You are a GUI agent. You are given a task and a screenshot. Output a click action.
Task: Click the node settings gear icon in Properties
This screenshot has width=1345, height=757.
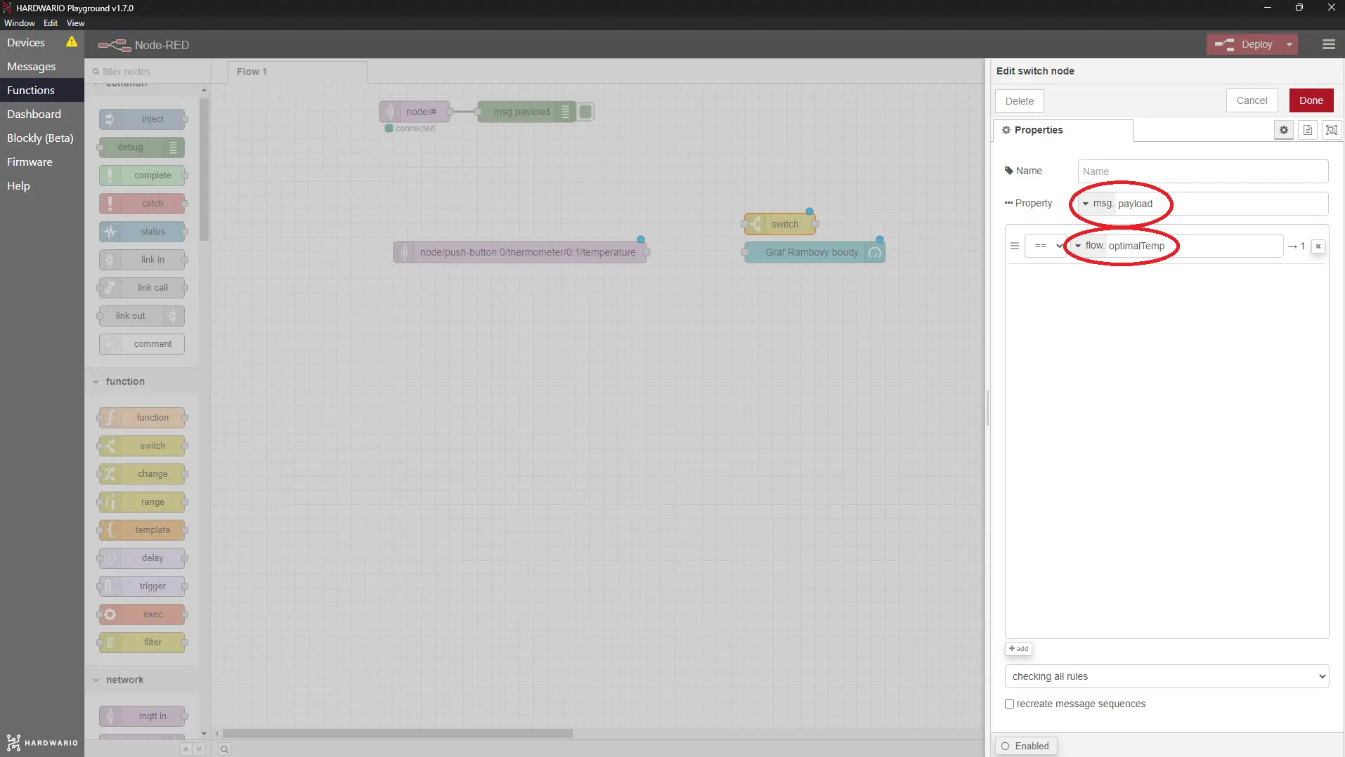[1284, 130]
